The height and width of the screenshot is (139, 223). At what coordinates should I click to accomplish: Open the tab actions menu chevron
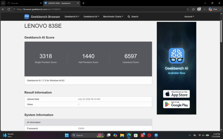pyautogui.click(x=3, y=3)
